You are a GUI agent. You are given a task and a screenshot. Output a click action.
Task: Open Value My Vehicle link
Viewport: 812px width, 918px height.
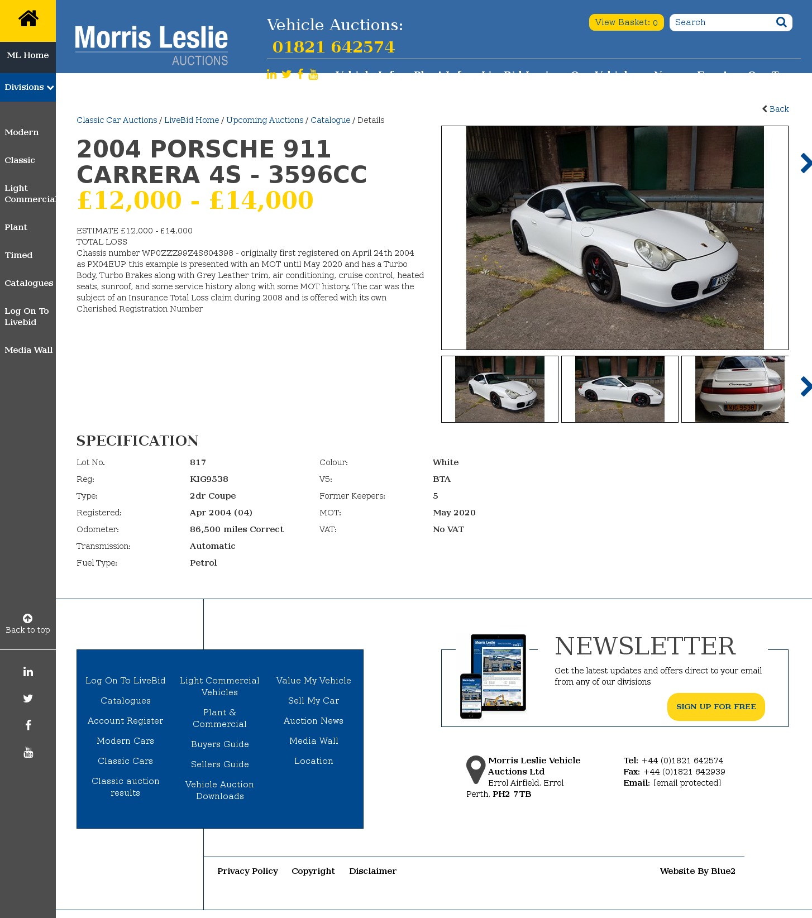point(314,681)
